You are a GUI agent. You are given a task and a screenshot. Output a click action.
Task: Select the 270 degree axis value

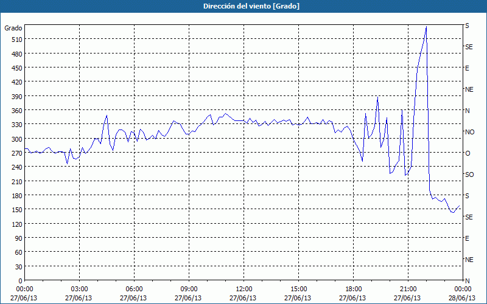tap(18, 153)
